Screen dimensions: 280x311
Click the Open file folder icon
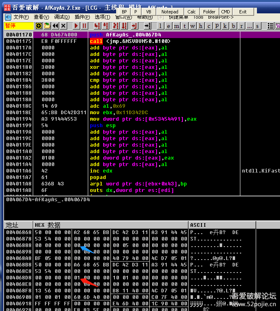coord(47,26)
